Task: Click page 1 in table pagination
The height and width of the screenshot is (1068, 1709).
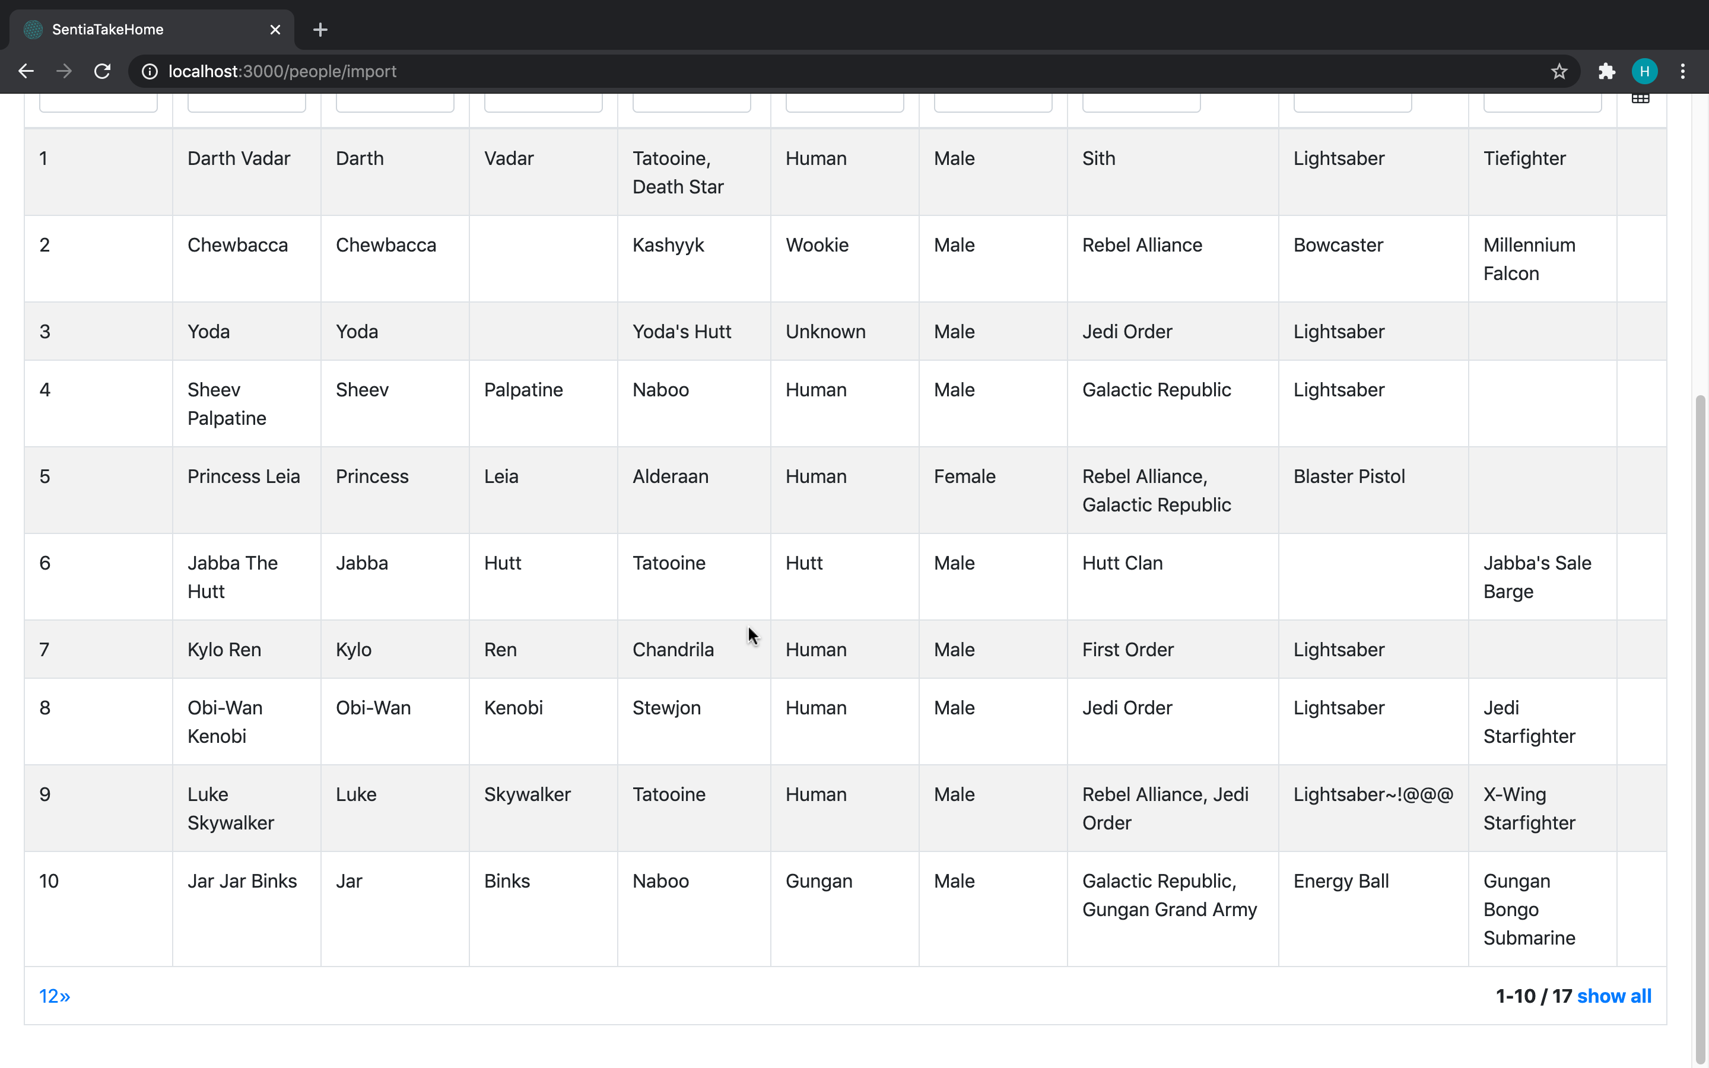Action: click(44, 996)
